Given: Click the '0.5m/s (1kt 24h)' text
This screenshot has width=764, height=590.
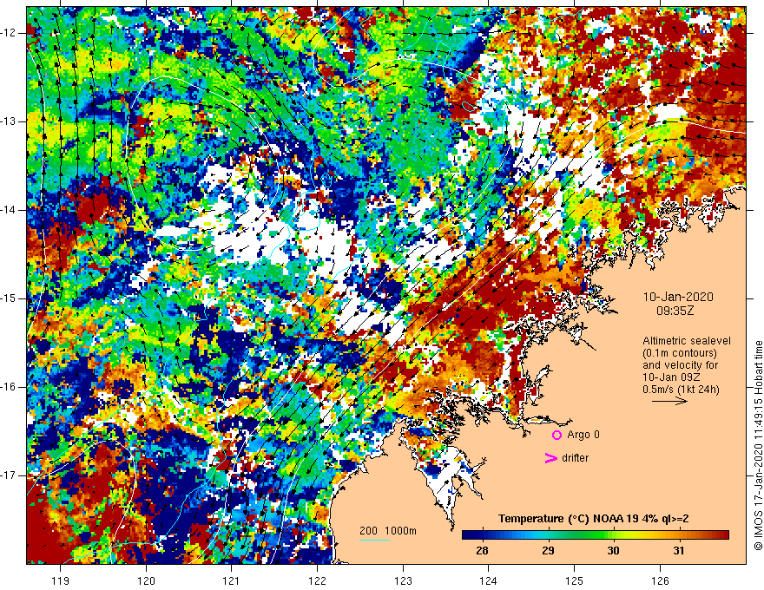Looking at the screenshot, I should coord(681,389).
